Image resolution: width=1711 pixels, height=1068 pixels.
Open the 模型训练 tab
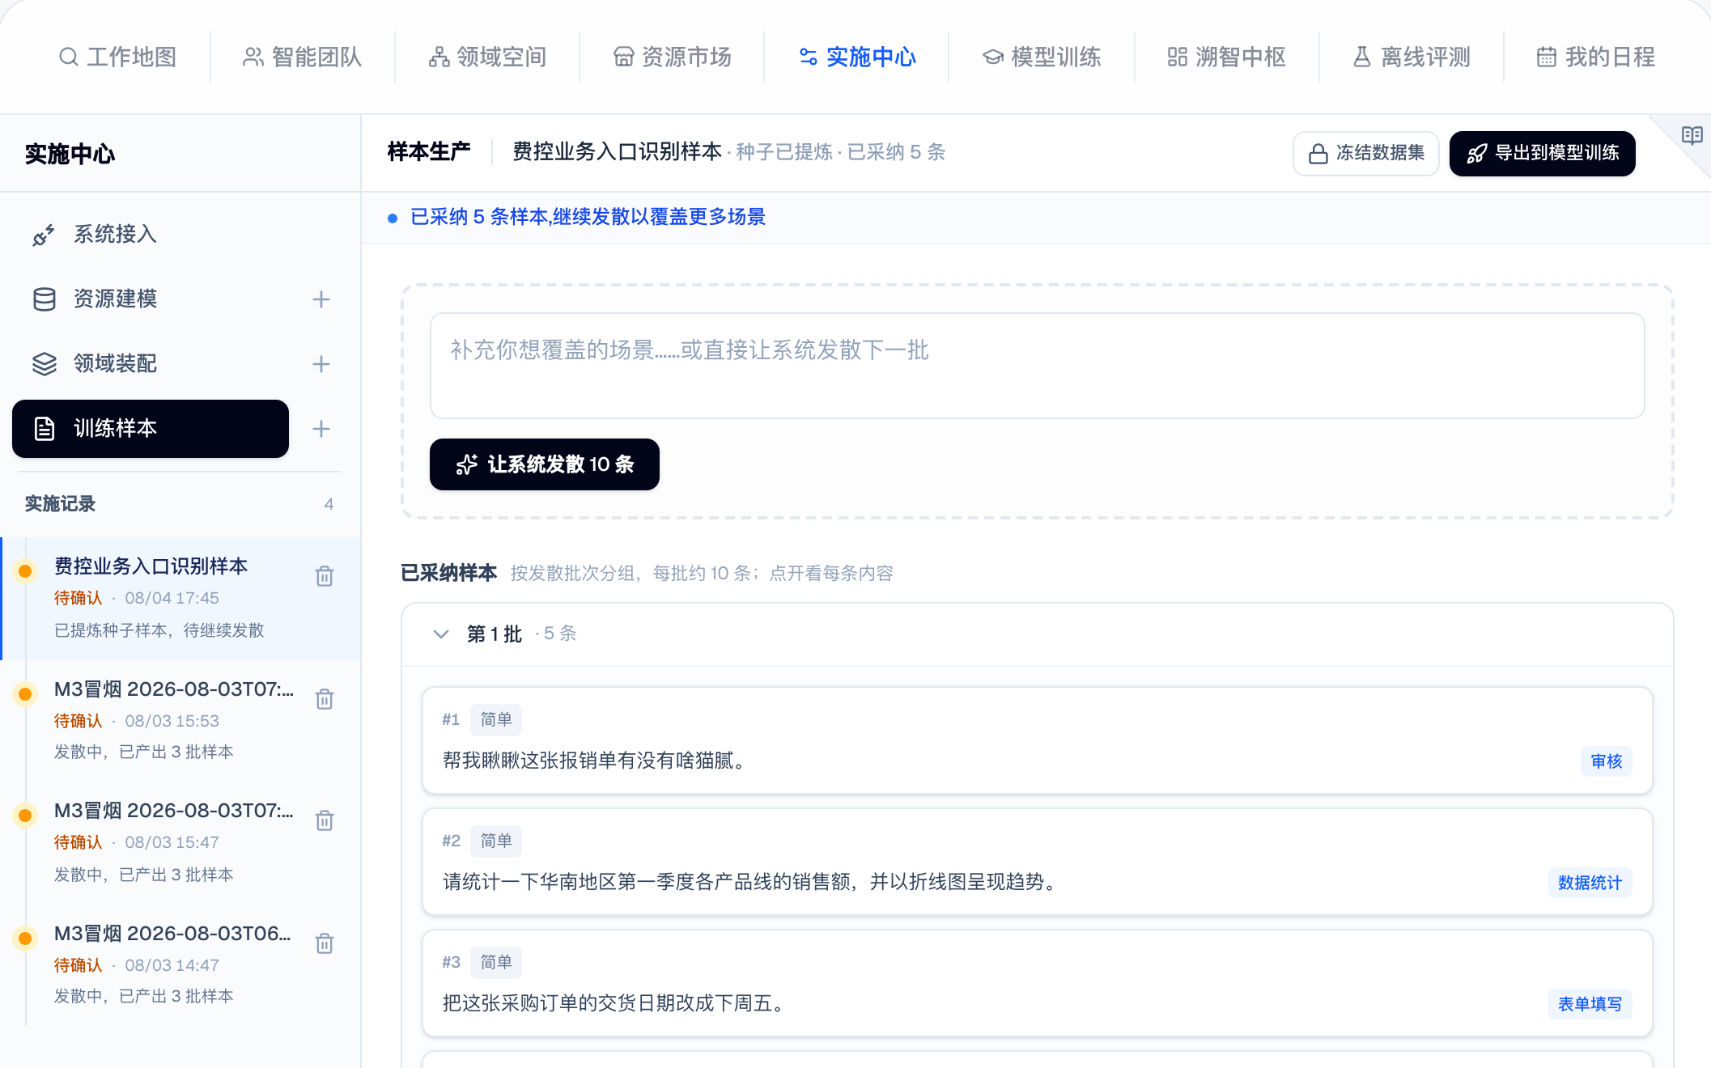click(1042, 57)
